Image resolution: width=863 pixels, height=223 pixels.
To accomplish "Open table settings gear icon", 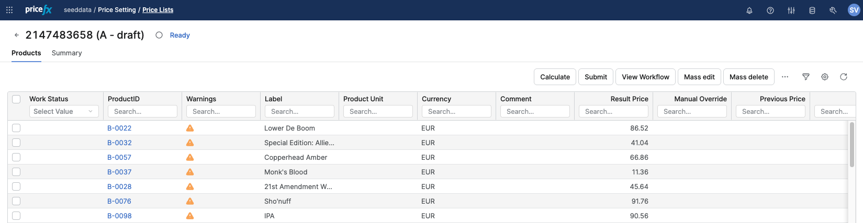I will [x=824, y=77].
